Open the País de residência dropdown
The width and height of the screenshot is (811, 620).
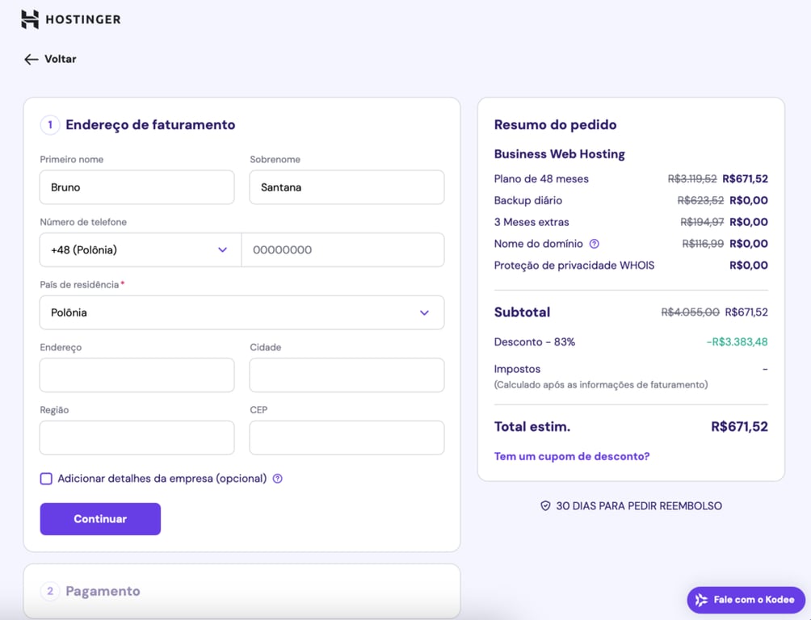(242, 312)
